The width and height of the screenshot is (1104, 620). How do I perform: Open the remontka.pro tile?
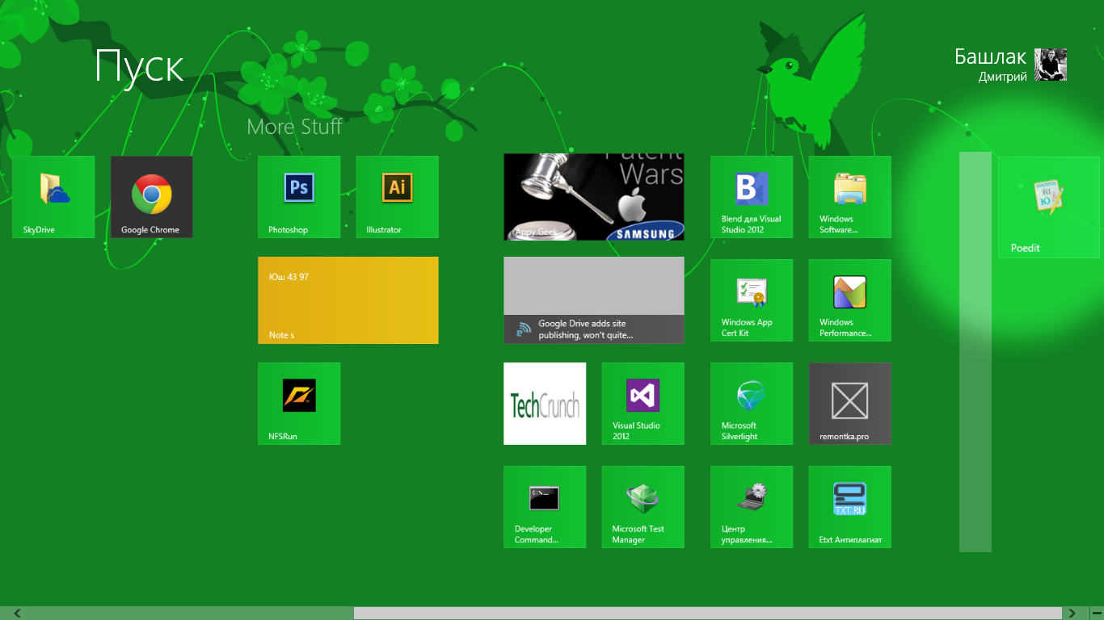850,404
